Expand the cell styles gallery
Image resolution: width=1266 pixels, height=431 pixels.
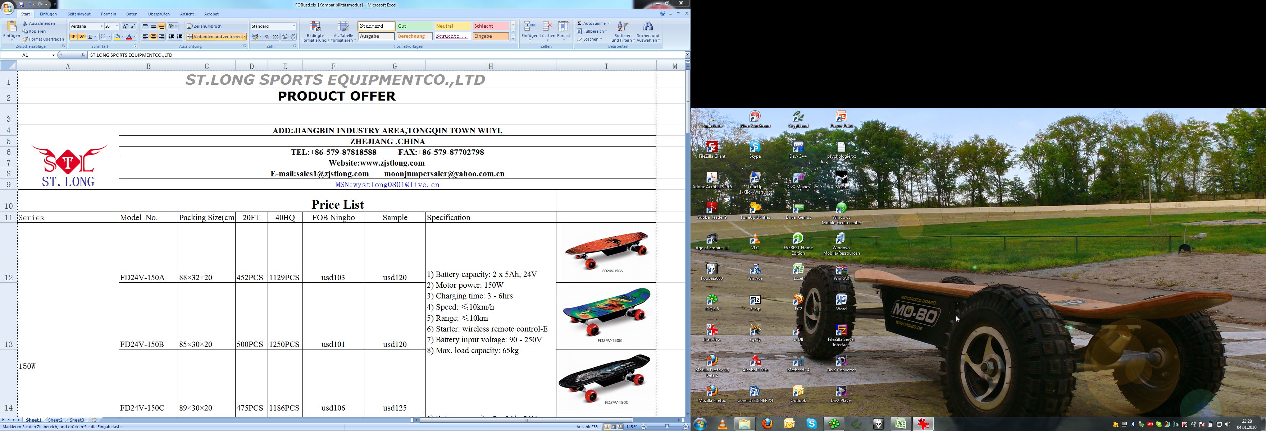[513, 38]
